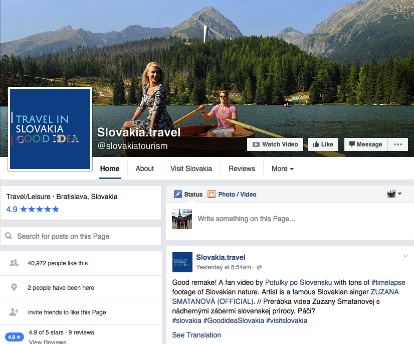Click the Status pencil icon
This screenshot has height=344, width=414.
178,194
